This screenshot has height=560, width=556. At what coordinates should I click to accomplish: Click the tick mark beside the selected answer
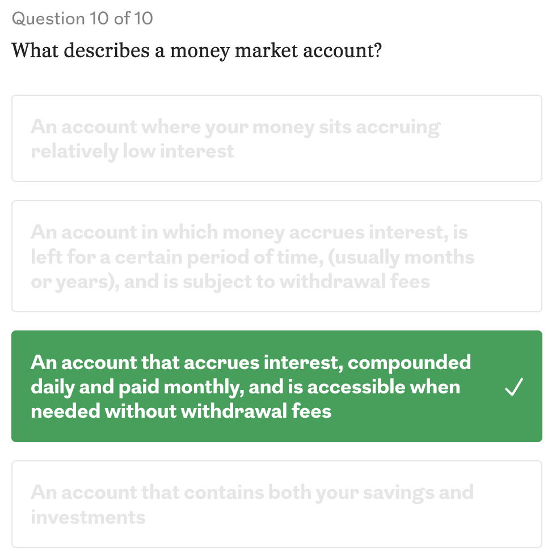pos(513,388)
